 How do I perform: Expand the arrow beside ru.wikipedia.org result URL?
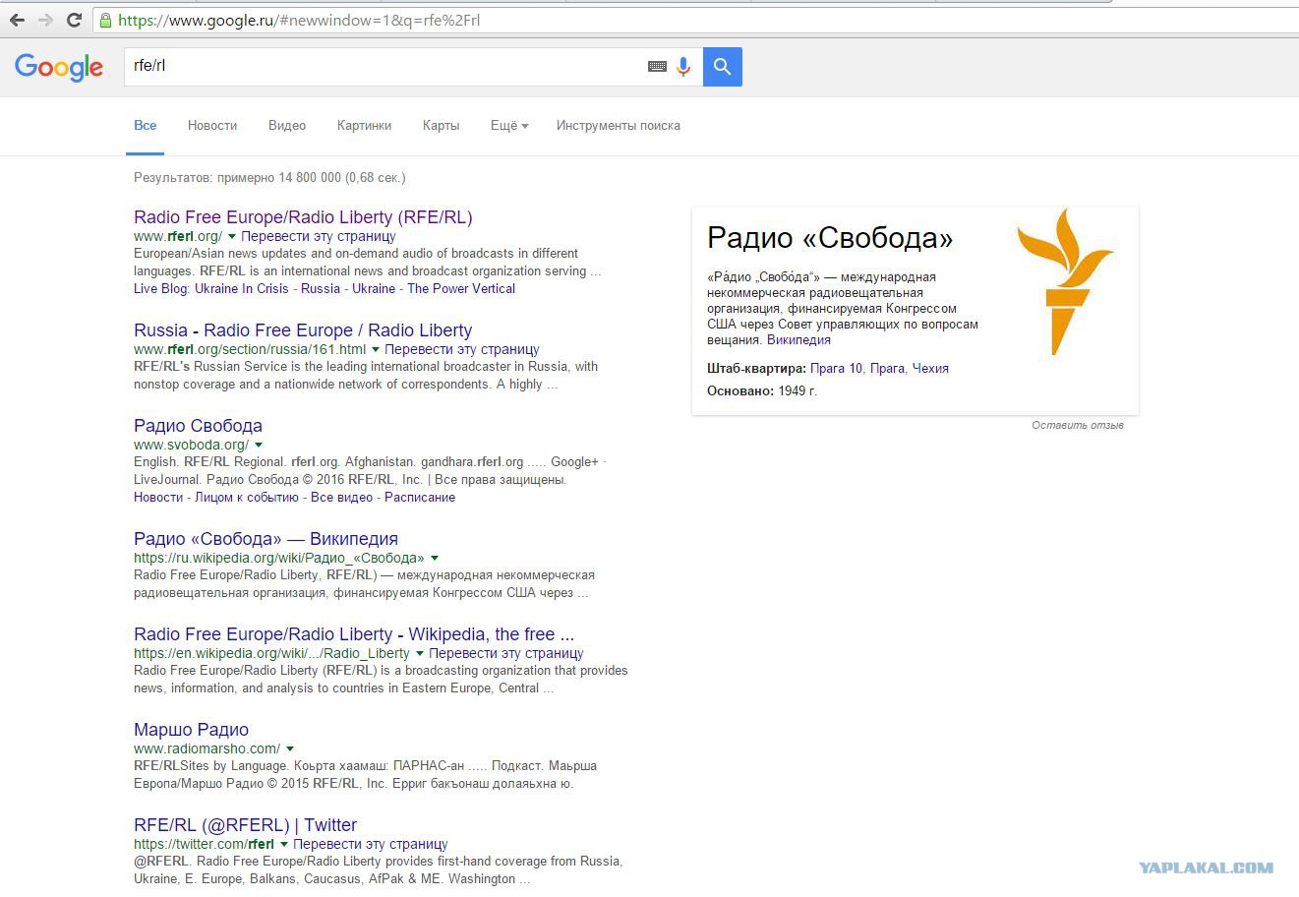(435, 559)
